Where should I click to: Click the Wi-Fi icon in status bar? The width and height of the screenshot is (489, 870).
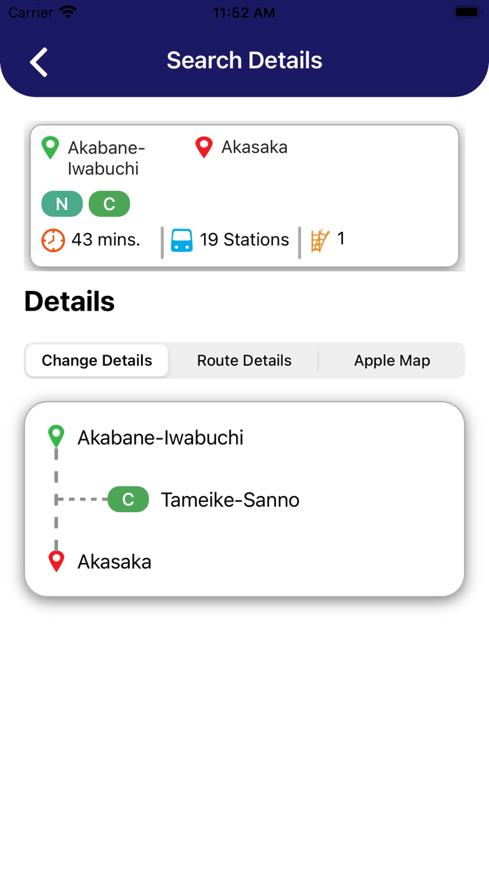[66, 10]
